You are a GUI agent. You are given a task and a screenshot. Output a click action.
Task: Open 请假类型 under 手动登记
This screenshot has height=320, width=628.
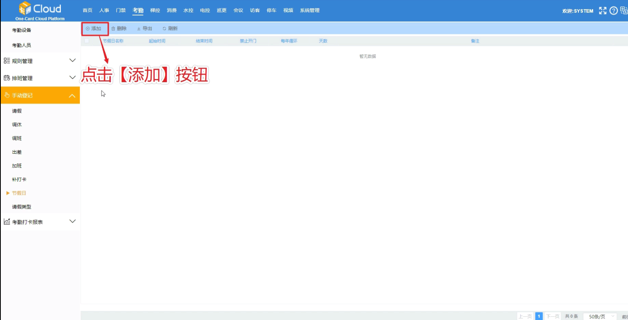click(21, 207)
